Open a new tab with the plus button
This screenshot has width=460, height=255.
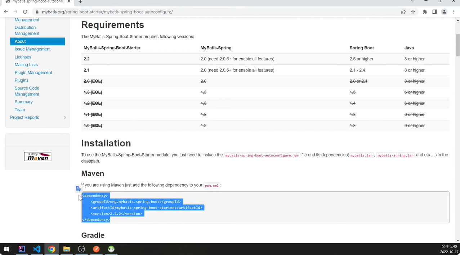[80, 2]
